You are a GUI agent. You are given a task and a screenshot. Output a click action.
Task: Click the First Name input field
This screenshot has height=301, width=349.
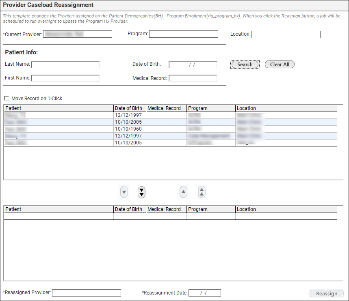click(65, 78)
